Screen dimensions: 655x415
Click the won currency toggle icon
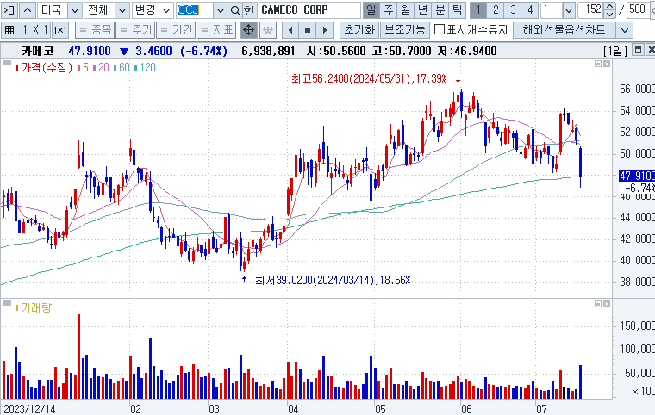click(268, 30)
